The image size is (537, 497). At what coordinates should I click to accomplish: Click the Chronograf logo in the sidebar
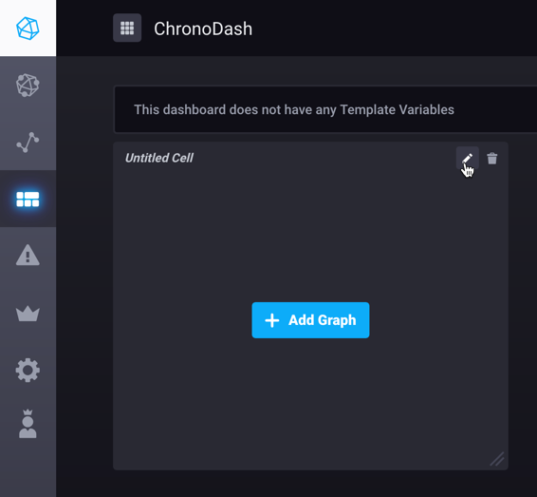click(x=28, y=29)
